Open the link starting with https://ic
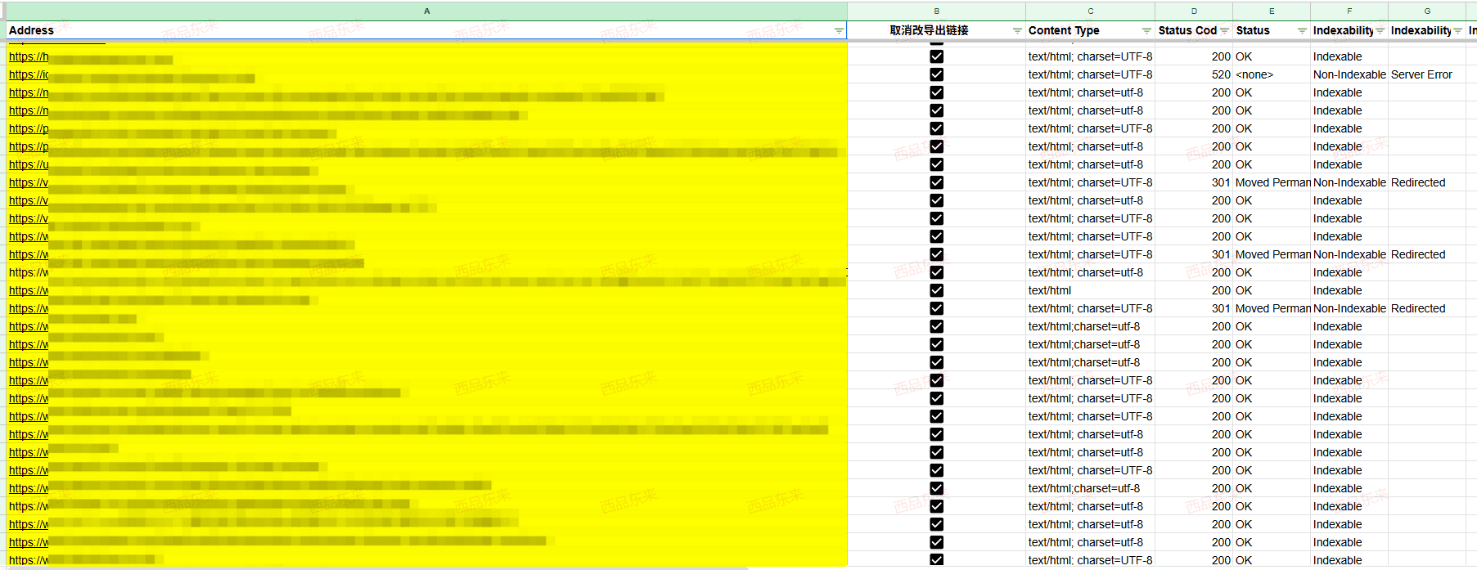This screenshot has width=1477, height=570. [x=28, y=74]
